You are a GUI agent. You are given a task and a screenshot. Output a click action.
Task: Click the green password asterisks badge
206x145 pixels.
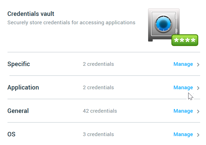[185, 40]
